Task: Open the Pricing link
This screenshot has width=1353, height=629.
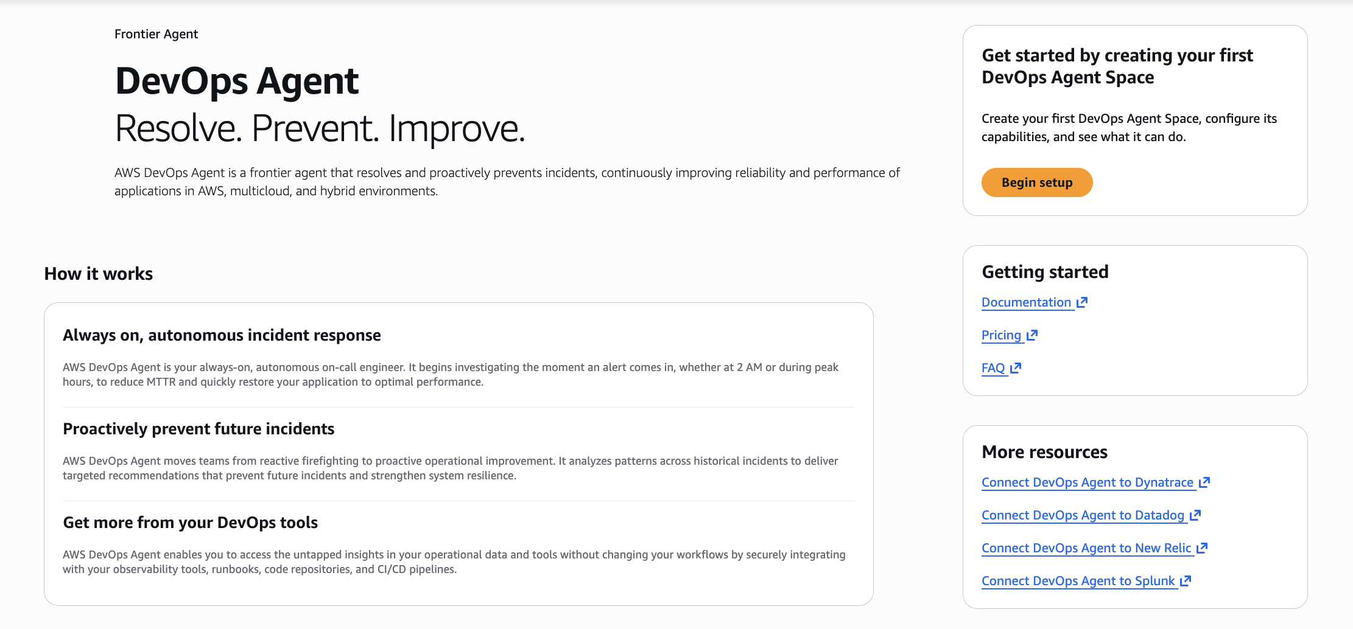Action: coord(1001,335)
